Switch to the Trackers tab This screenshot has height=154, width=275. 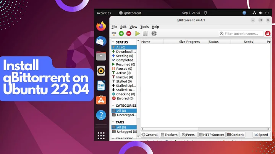169,135
